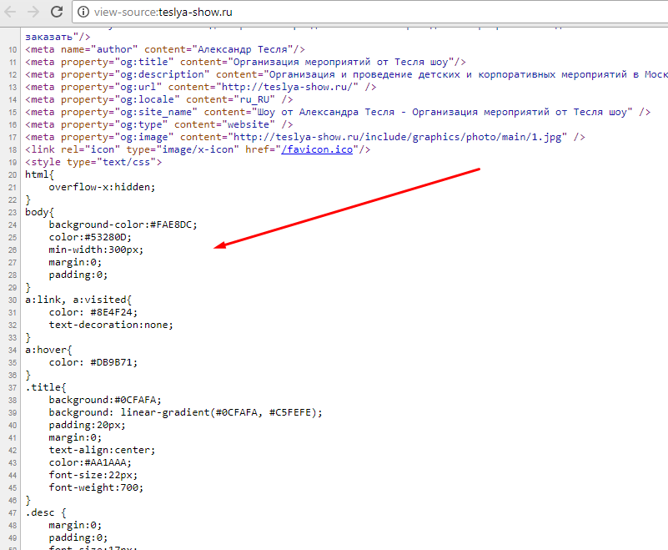
Task: Click the browser back arrow
Action: click(x=10, y=13)
